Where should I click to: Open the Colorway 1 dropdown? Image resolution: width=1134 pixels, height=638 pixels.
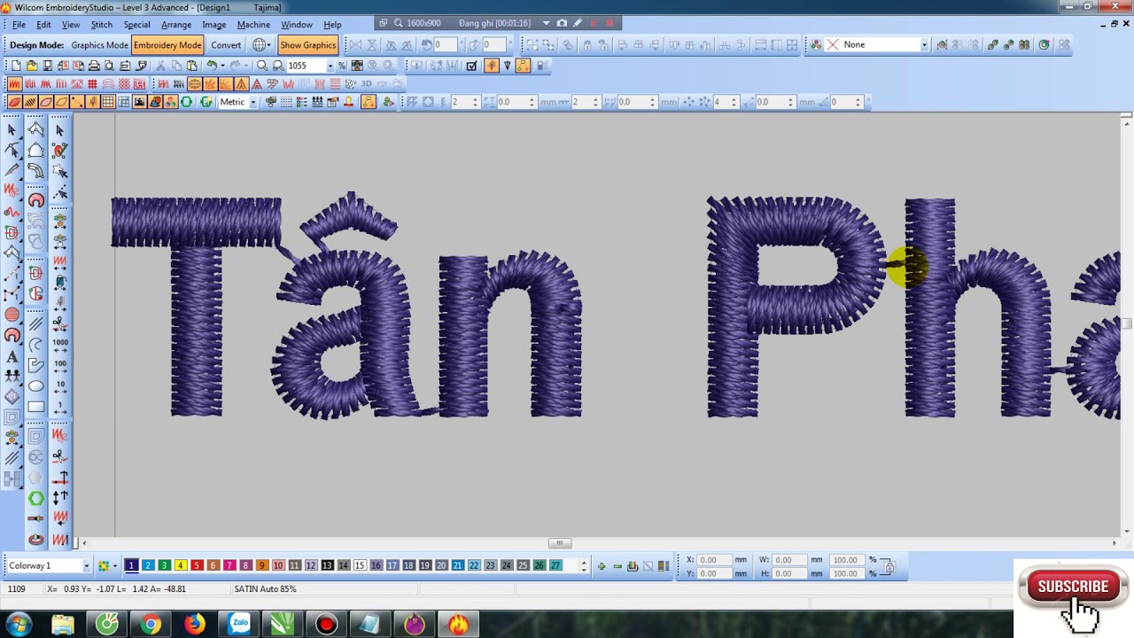tap(86, 566)
